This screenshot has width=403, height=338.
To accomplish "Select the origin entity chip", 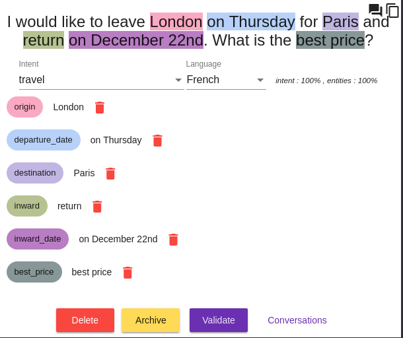I will click(x=25, y=107).
